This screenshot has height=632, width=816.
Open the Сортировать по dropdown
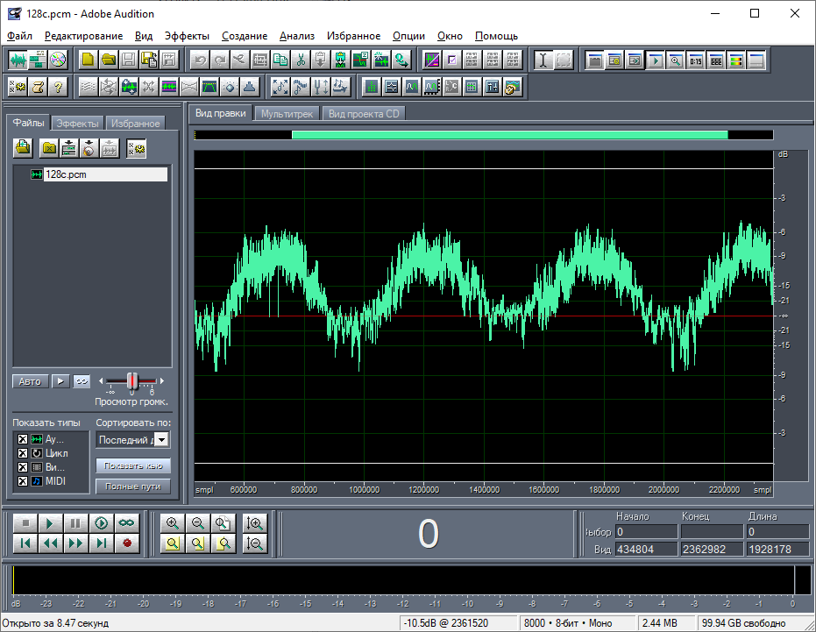tap(162, 440)
